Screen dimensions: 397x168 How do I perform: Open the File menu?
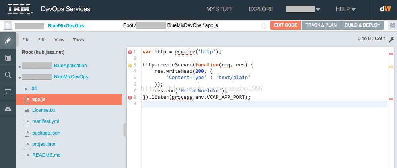tap(25, 40)
